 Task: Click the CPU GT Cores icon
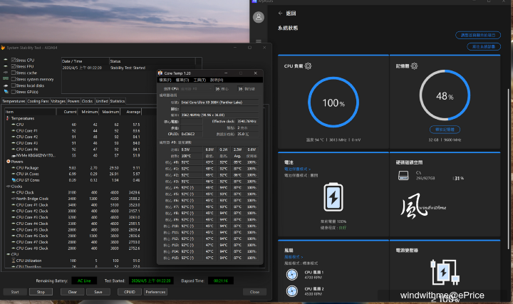[14, 180]
